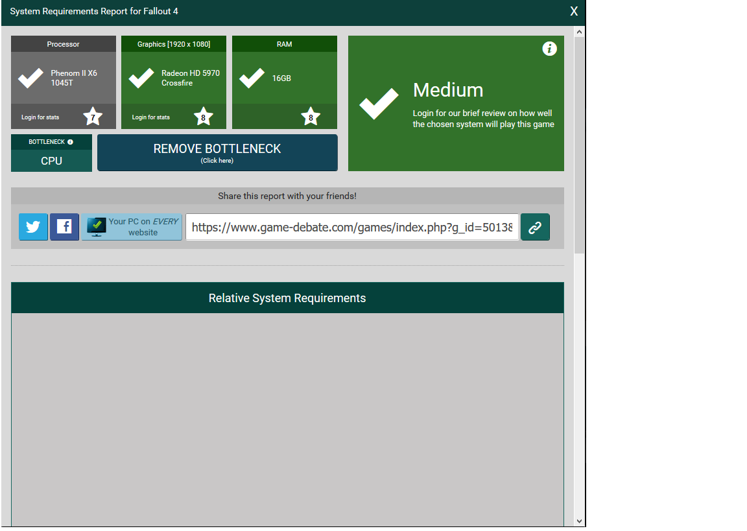This screenshot has width=747, height=531.
Task: Click the vertical scrollbar thumb
Action: pos(579,145)
